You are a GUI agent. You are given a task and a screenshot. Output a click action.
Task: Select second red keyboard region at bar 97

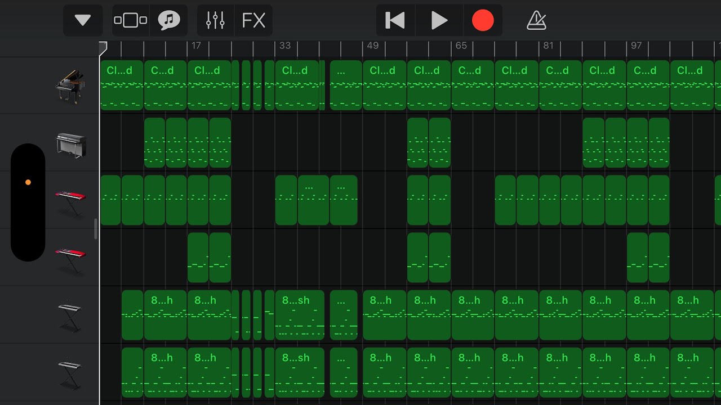coord(638,258)
